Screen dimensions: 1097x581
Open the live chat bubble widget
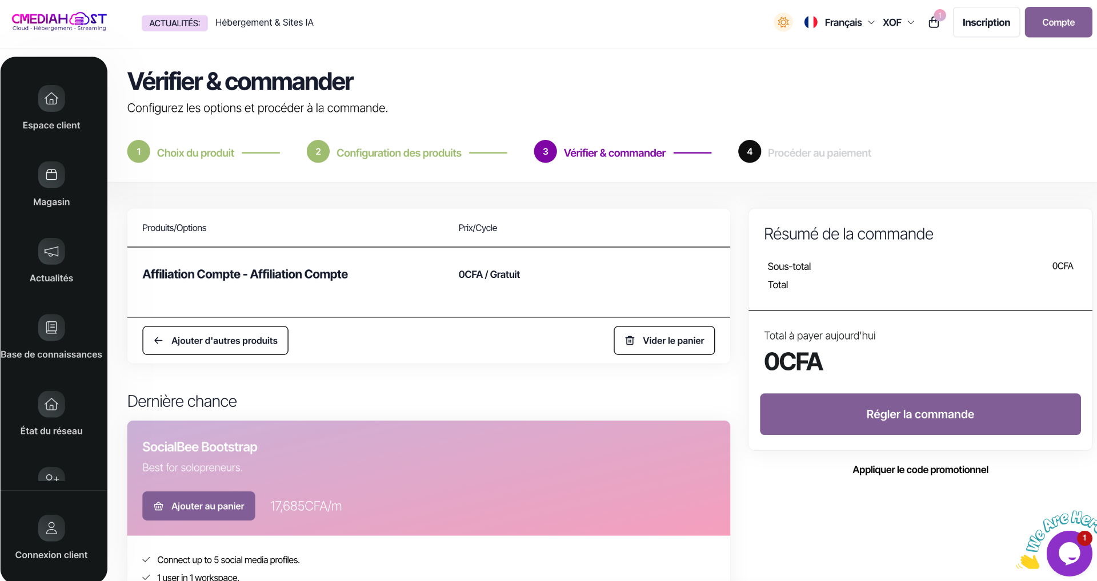coord(1069,553)
